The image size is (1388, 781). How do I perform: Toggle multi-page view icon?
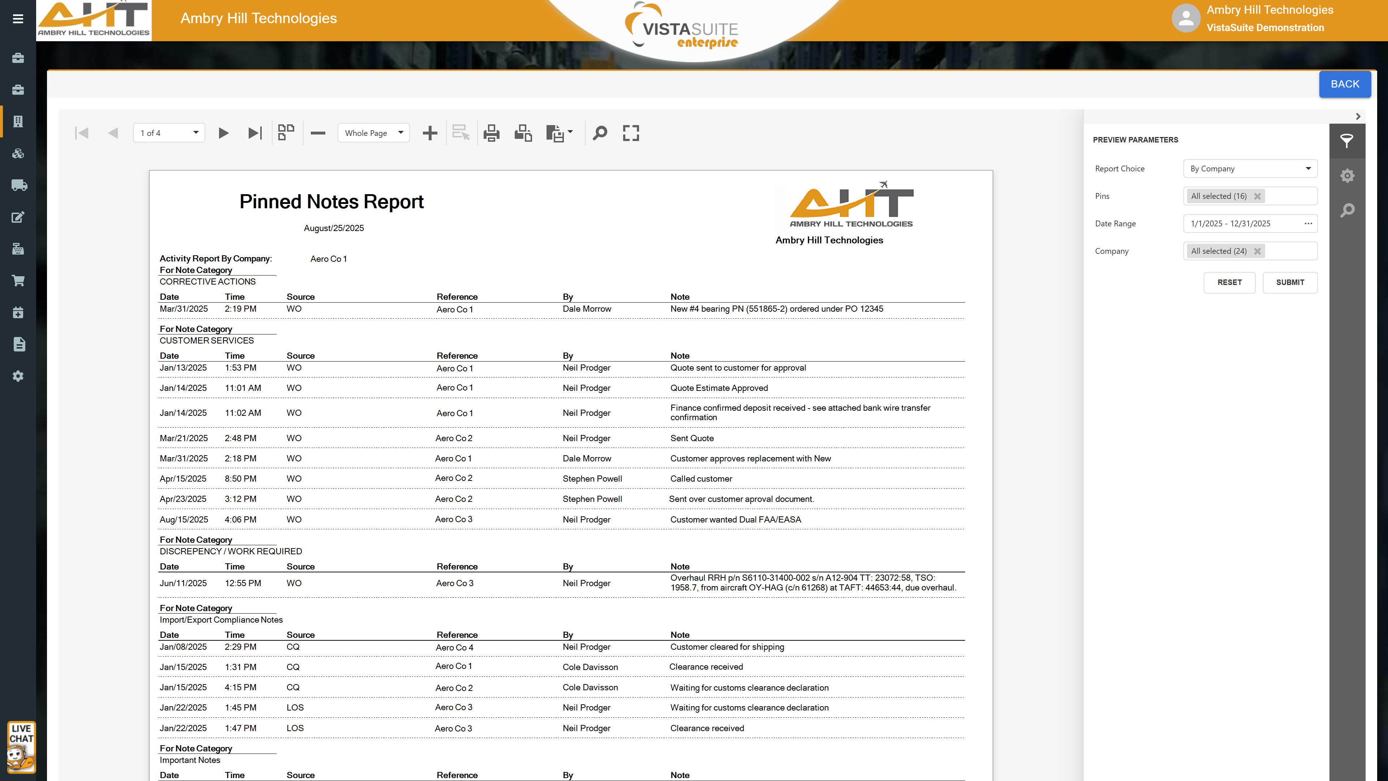pos(286,133)
